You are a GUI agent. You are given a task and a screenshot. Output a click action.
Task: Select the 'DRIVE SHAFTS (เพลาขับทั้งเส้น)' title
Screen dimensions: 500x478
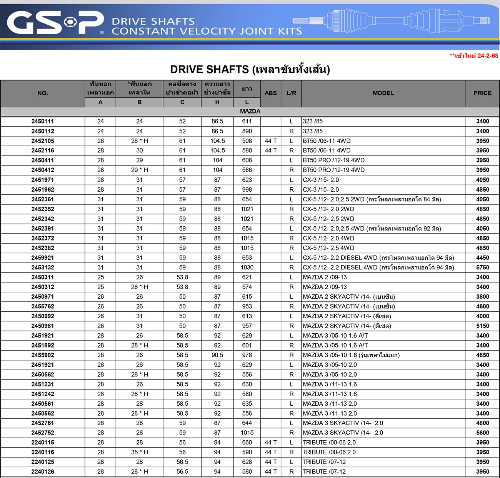tap(250, 69)
